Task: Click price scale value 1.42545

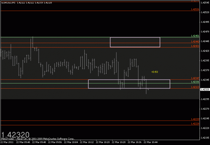Action: point(205,3)
